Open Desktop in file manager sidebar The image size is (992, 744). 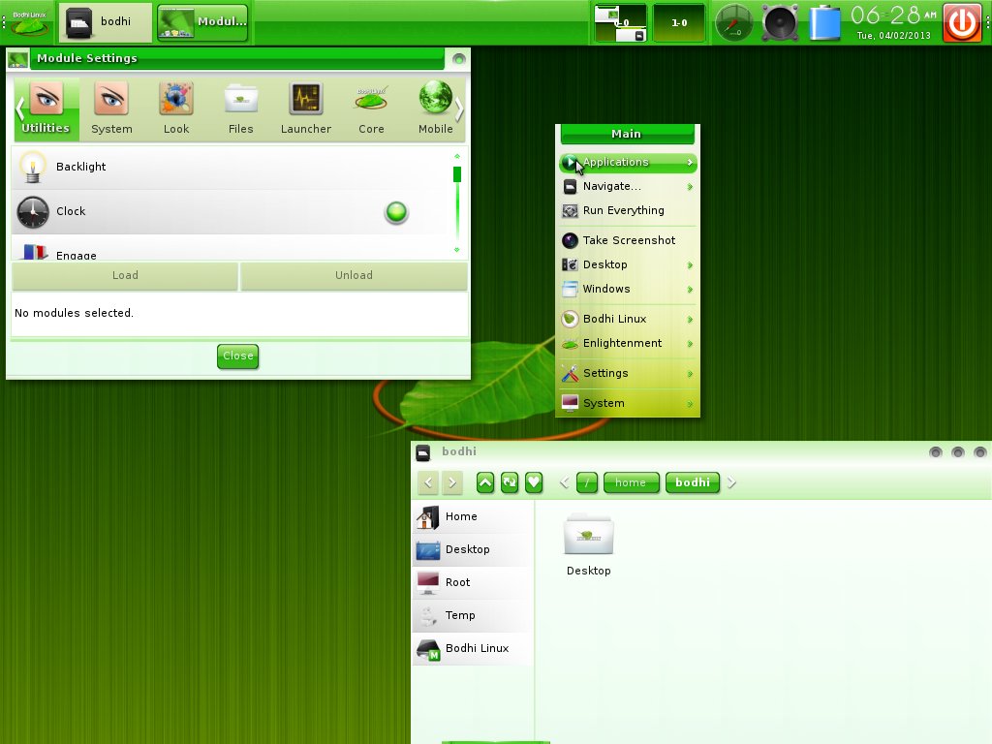click(x=473, y=550)
